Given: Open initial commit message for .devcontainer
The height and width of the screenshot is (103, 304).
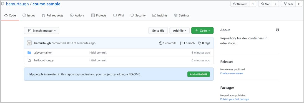Looking at the screenshot, I should point(98,53).
